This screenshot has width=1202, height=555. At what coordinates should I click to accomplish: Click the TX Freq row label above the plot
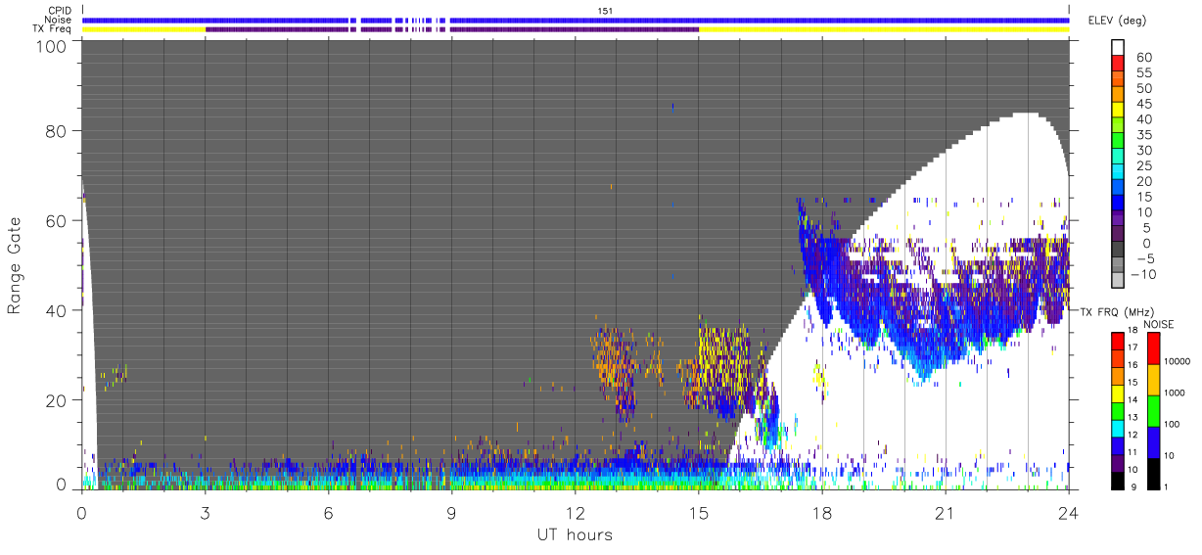52,29
